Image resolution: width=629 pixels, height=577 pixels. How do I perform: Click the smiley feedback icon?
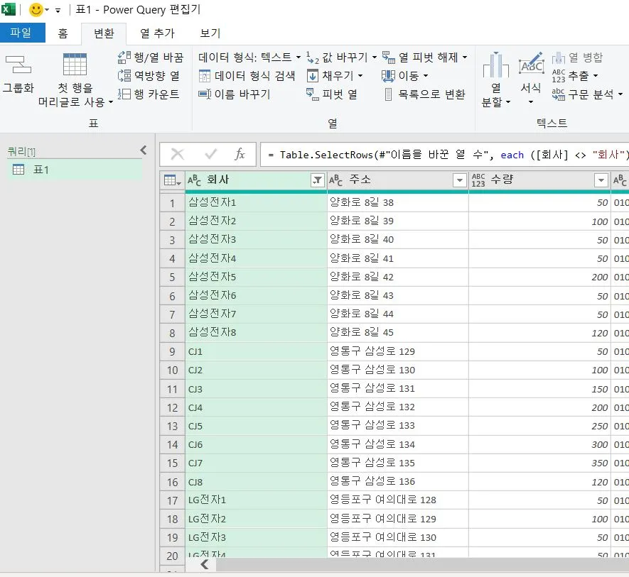pos(36,10)
